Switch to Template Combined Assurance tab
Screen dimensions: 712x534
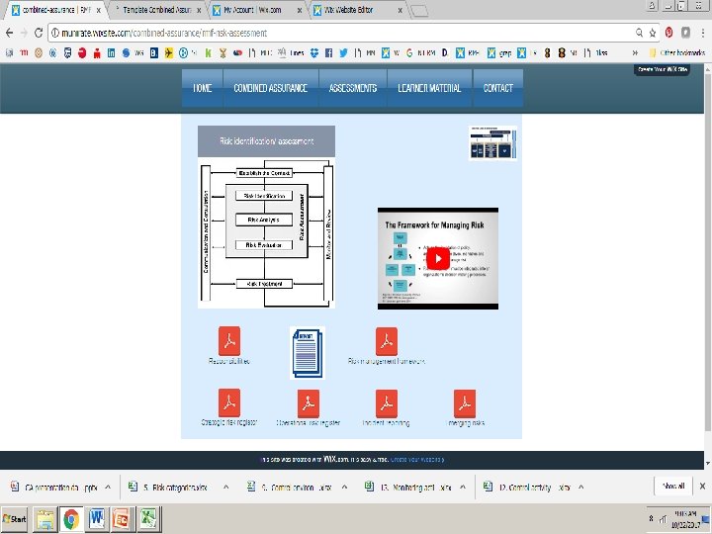(x=157, y=10)
